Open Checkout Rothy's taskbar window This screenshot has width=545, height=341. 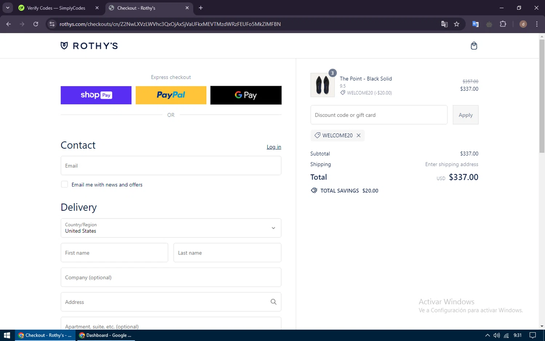click(x=45, y=335)
